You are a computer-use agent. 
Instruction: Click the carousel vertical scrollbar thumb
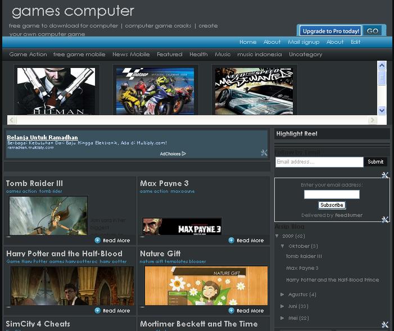tap(382, 78)
